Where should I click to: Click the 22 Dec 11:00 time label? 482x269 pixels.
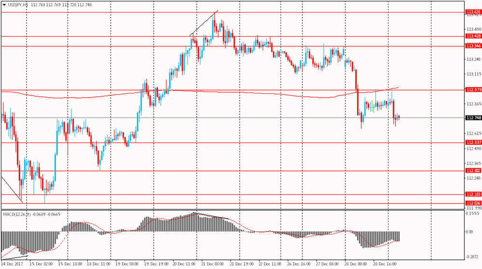tap(270, 264)
